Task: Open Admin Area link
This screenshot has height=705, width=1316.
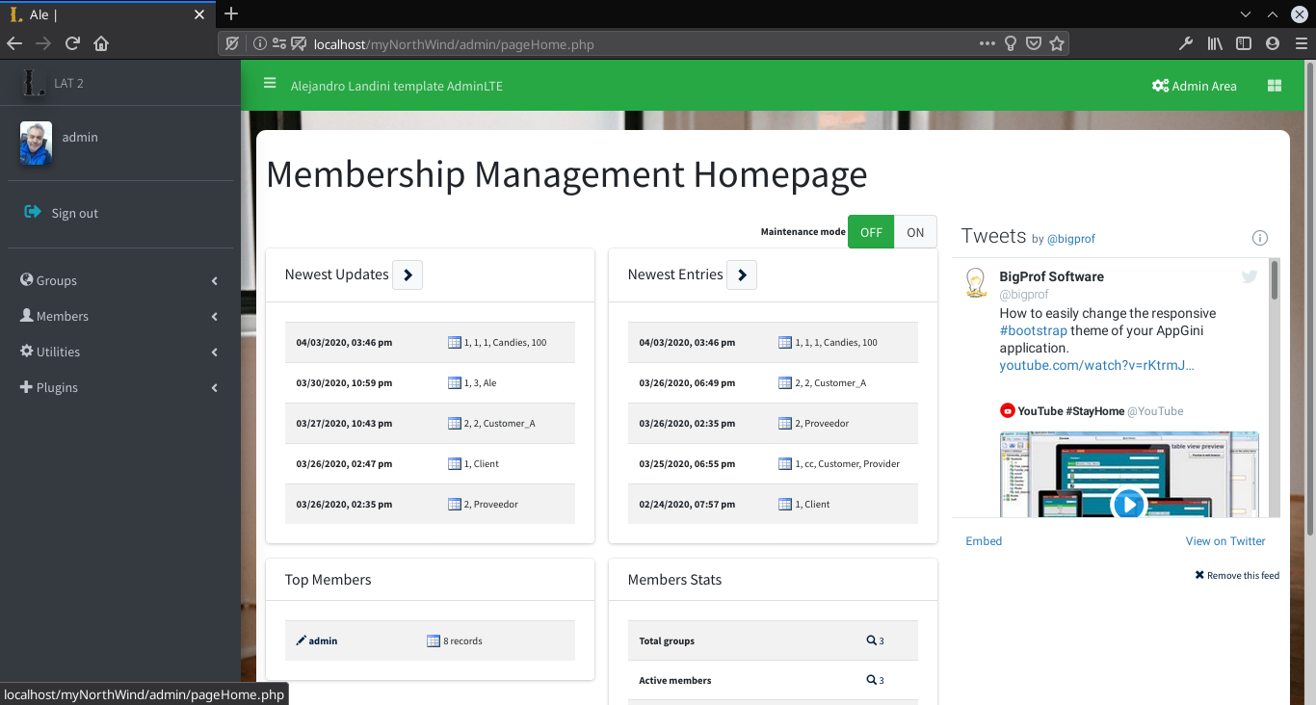Action: [1195, 86]
